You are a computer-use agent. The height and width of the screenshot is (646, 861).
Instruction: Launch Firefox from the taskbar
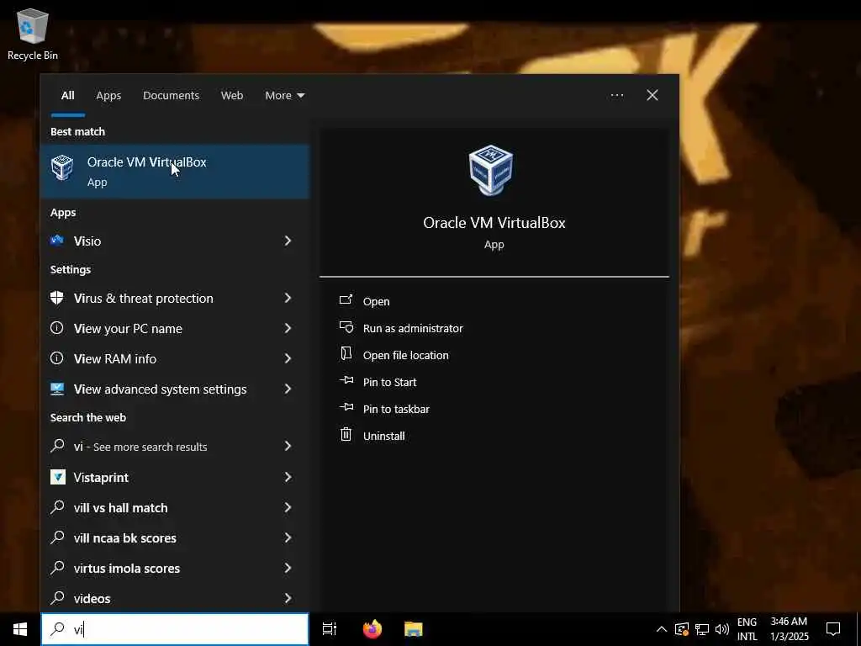coord(372,629)
